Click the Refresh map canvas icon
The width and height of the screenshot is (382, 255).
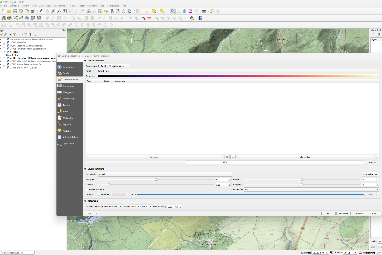coord(129,11)
